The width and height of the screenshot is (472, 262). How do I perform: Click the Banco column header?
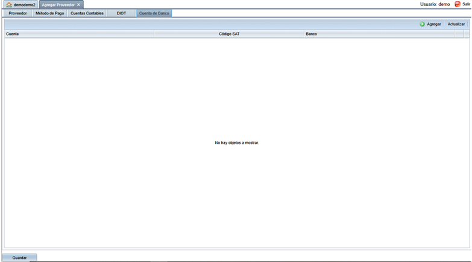coord(311,34)
